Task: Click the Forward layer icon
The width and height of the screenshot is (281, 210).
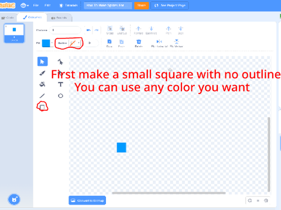Action: point(139,30)
